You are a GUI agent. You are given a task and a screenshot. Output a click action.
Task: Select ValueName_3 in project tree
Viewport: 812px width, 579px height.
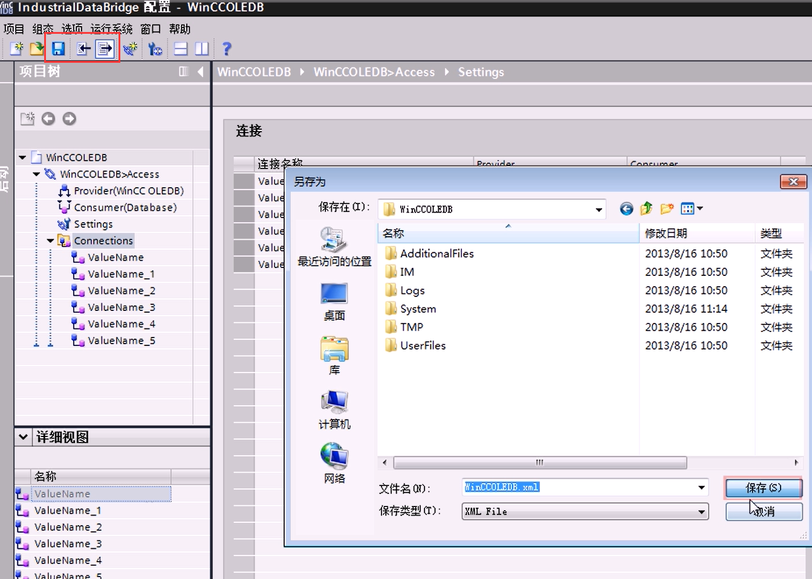coord(122,307)
